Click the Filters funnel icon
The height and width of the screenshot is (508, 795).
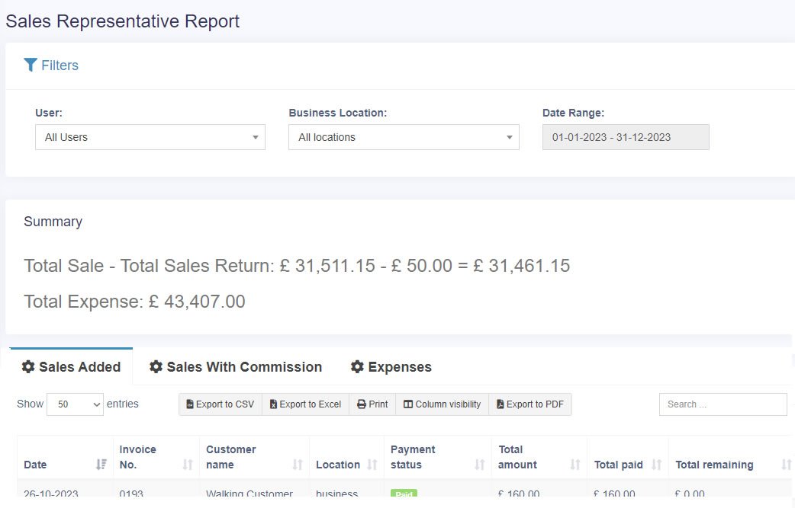tap(31, 65)
